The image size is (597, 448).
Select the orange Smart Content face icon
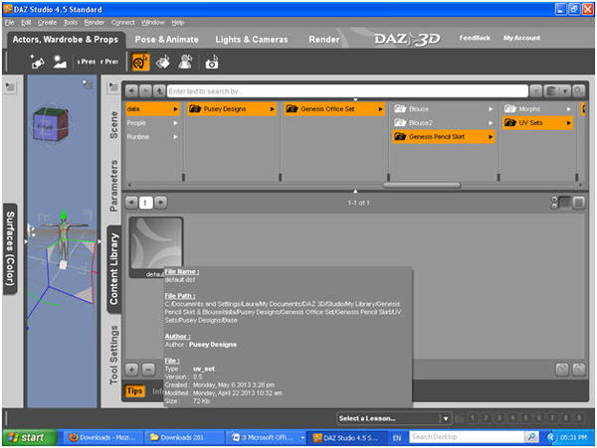pos(140,62)
